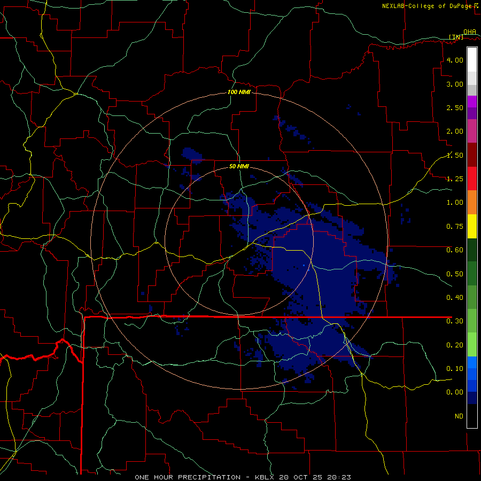Select the yellow swatch in the legend

click(472, 227)
